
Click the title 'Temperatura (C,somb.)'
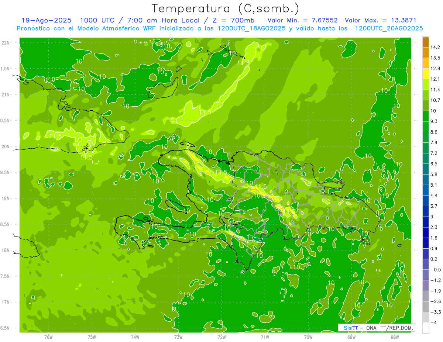(x=225, y=8)
